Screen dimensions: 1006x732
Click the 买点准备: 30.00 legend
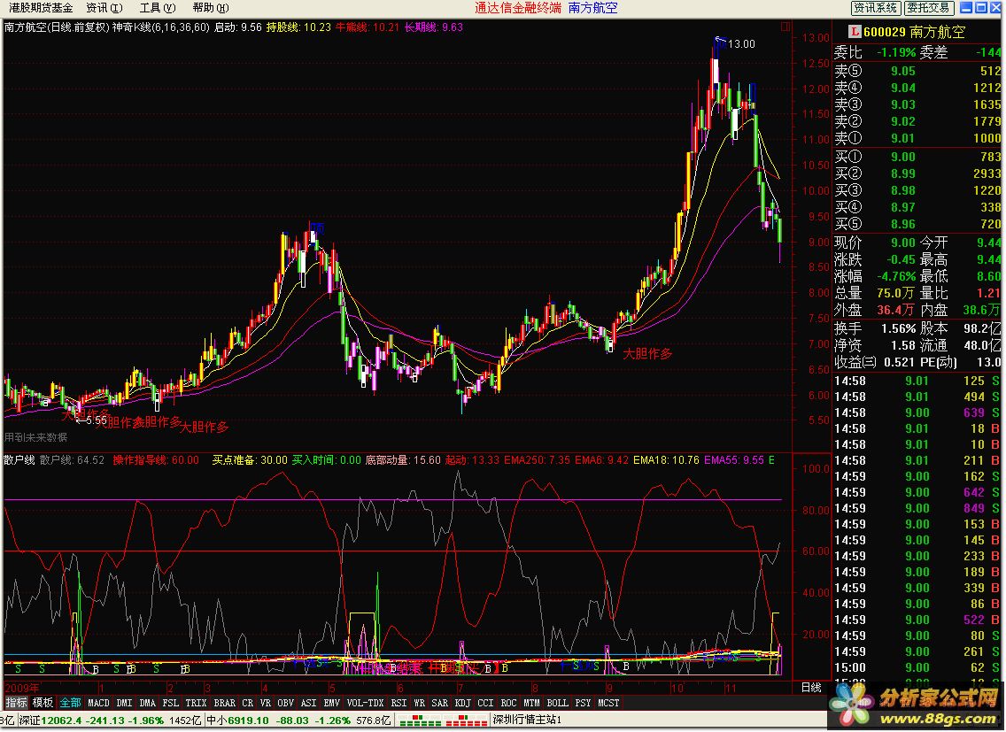click(251, 459)
